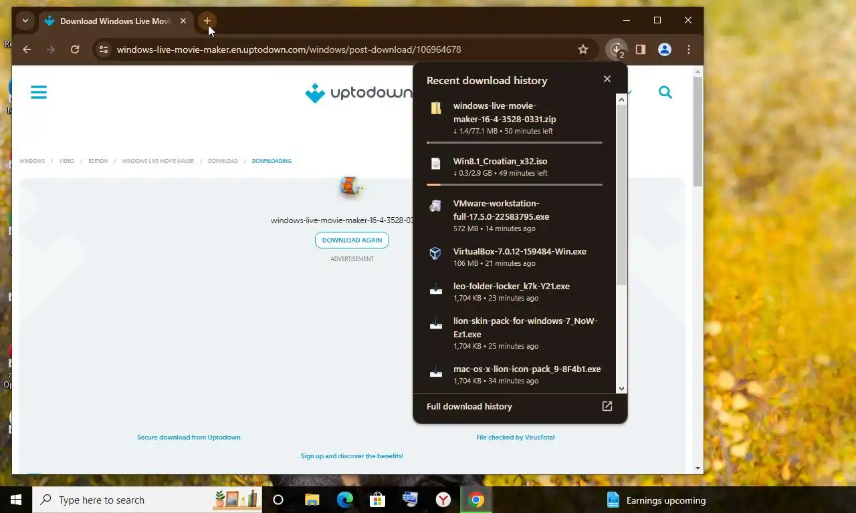Go to the WINDOWS LIVE MOVIE MAKER breadcrumb
856x513 pixels.
click(x=158, y=161)
